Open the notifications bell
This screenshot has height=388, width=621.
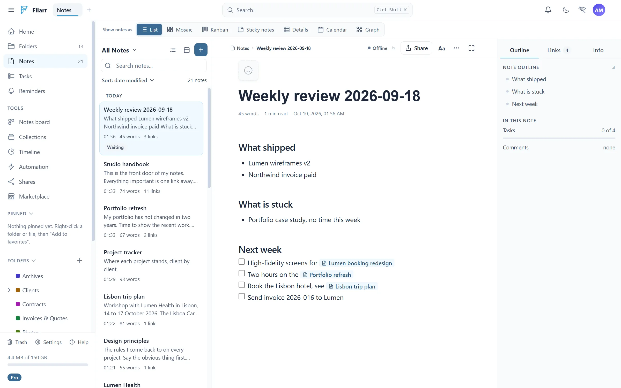(x=548, y=10)
